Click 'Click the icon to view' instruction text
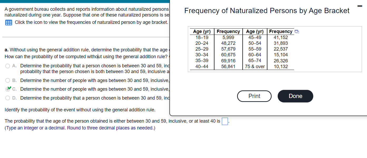Image resolution: width=367 pixels, height=158 pixels. [x=91, y=23]
